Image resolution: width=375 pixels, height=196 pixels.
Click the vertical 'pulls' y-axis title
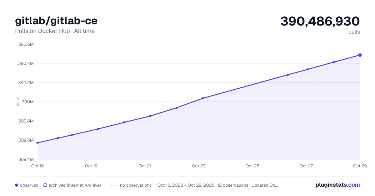point(17,102)
